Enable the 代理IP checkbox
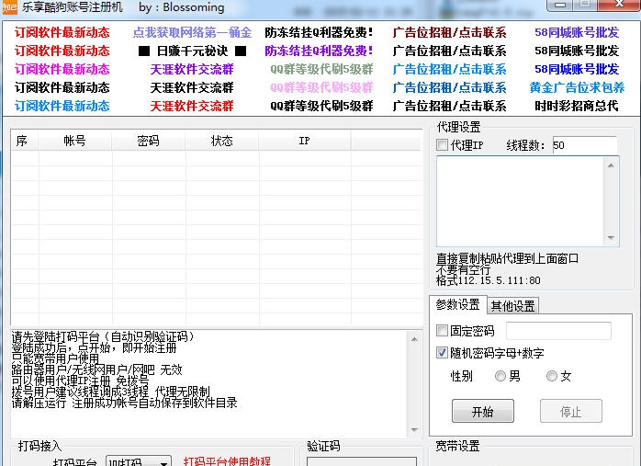 (x=442, y=145)
